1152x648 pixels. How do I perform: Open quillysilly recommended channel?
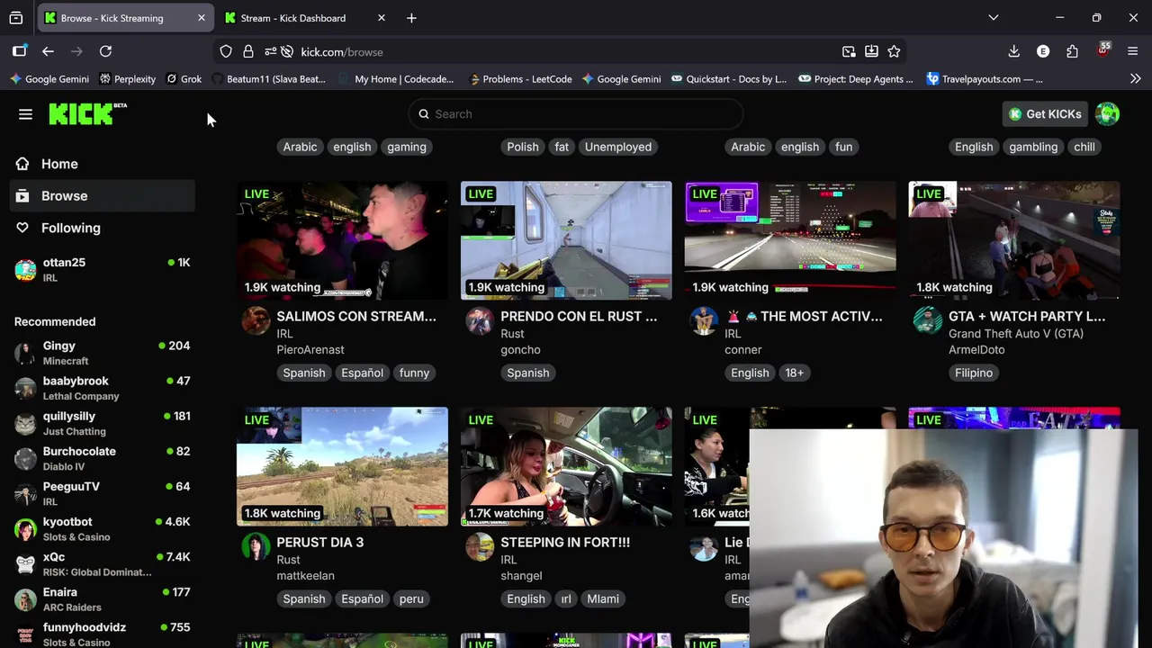tap(103, 423)
